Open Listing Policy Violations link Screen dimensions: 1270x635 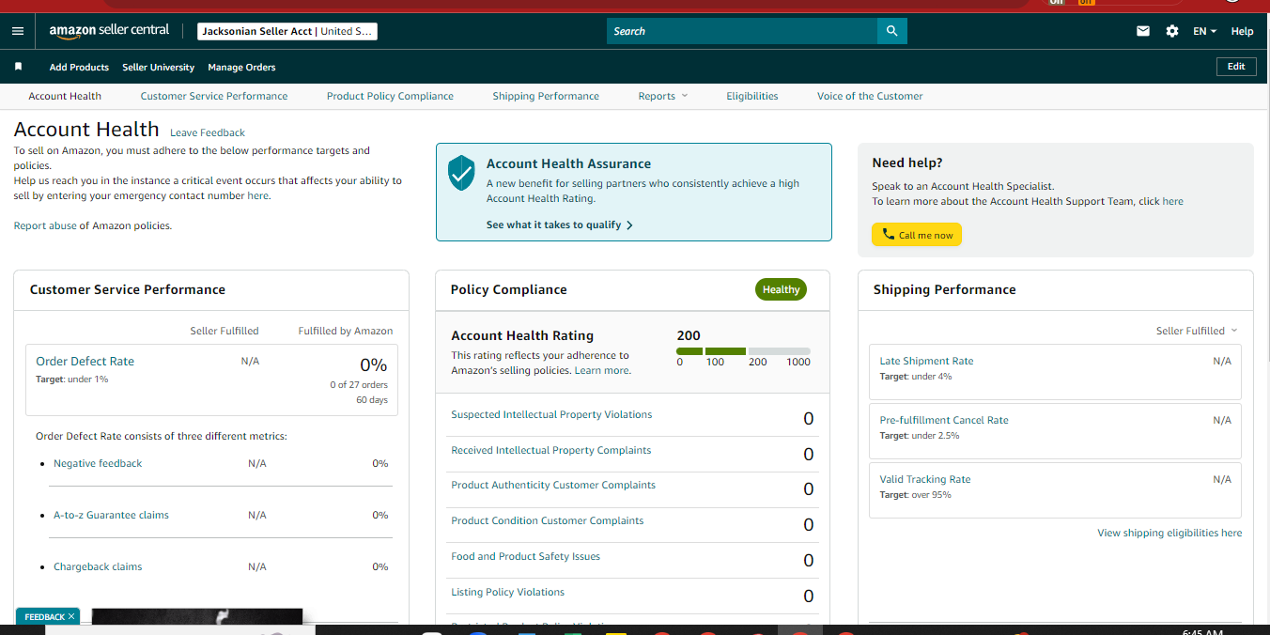tap(507, 592)
